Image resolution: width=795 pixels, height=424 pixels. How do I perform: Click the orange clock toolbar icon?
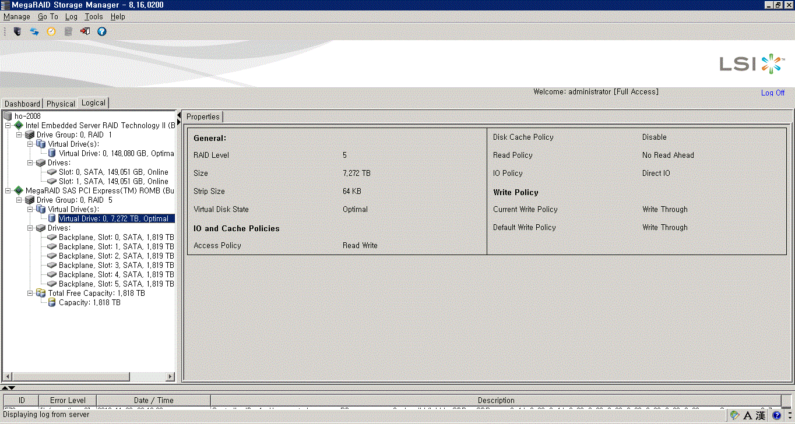click(51, 31)
